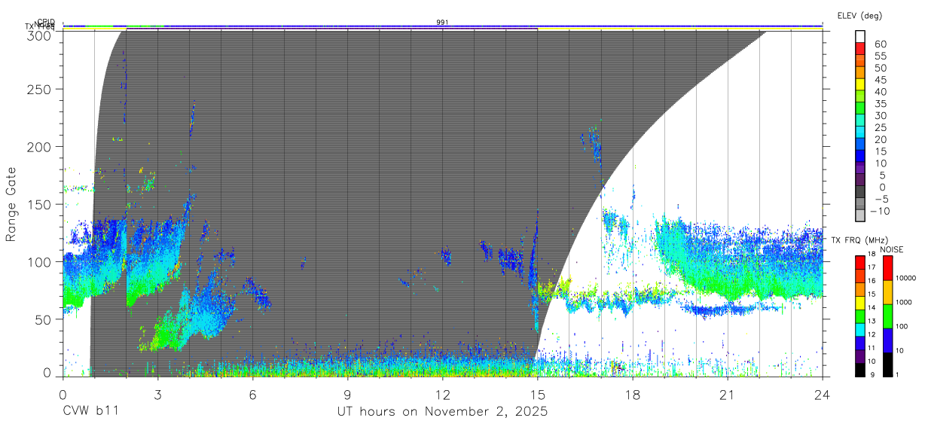Click the "200" tick on Range Gate axis

(40, 146)
